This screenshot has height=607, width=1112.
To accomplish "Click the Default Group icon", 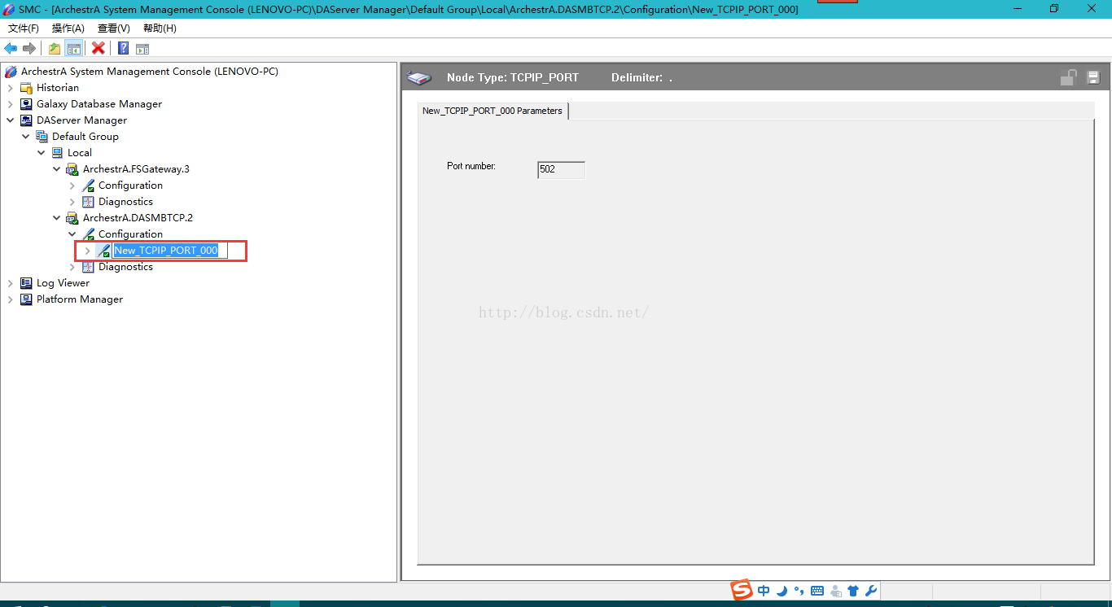I will click(x=42, y=137).
